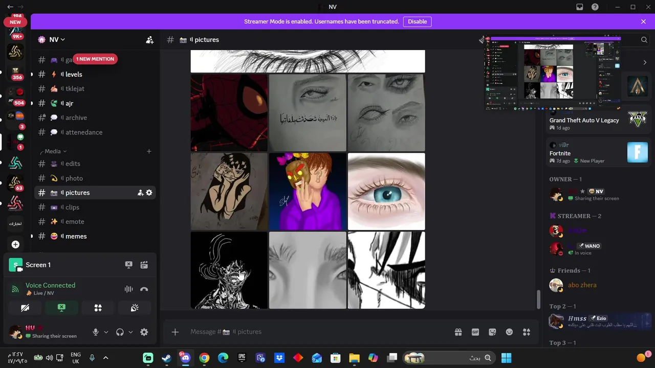This screenshot has height=368, width=655.
Task: Open the clips icon beside Screen 1
Action: pos(144,265)
